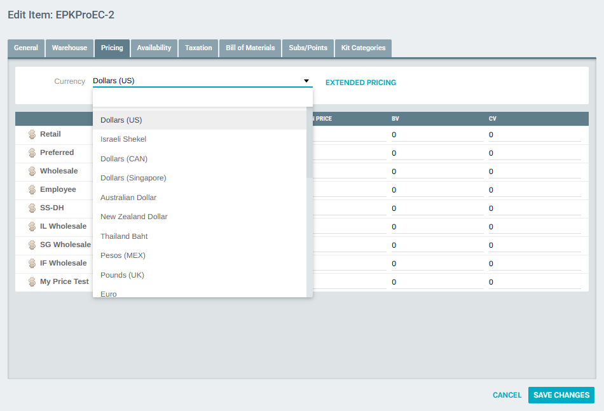Open the Bill of Materials tab

[250, 48]
